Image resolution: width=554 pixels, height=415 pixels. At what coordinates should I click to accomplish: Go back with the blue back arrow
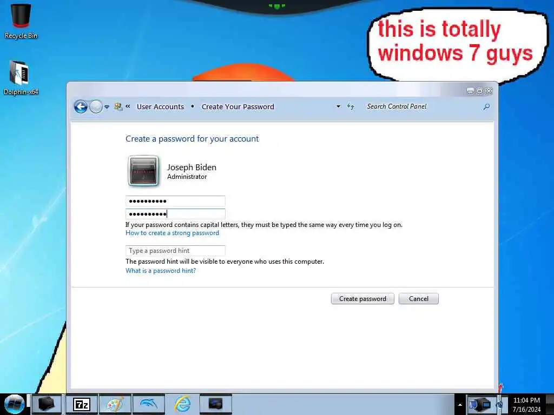(81, 106)
